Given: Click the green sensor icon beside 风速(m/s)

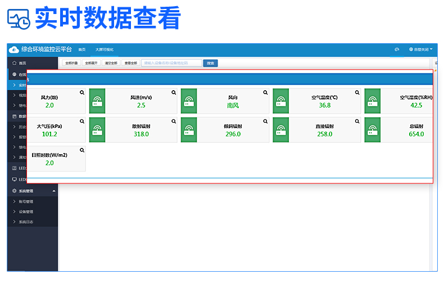Looking at the screenshot, I should [97, 101].
